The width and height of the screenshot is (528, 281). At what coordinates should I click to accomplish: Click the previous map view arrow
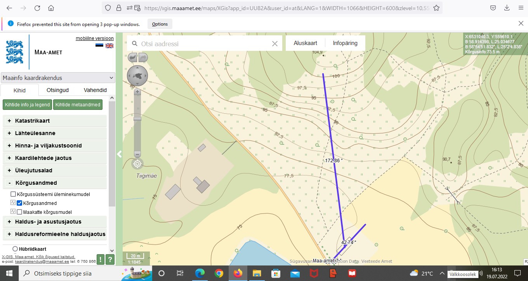tap(132, 57)
